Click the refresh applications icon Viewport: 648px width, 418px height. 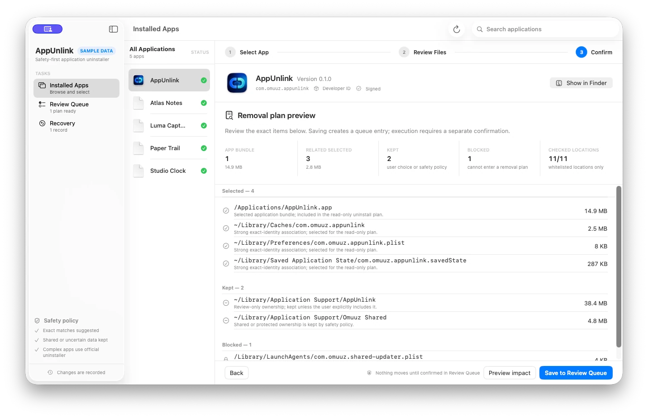(457, 29)
